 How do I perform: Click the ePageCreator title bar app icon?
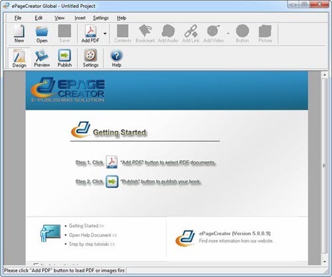coord(7,6)
